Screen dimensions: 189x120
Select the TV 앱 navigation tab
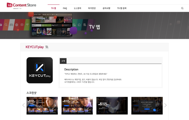pos(54,8)
